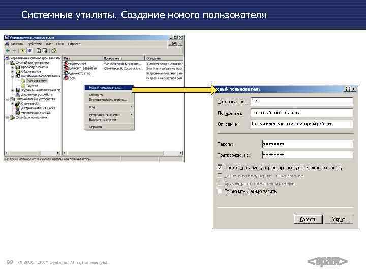The width and height of the screenshot is (366, 275).
Task: Click the Диспетчер устройств tree icon
Action: [x=18, y=95]
